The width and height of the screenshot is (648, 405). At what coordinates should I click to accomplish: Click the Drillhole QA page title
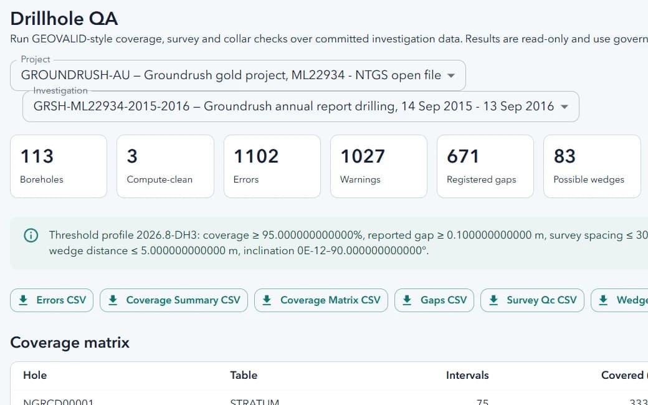[64, 19]
